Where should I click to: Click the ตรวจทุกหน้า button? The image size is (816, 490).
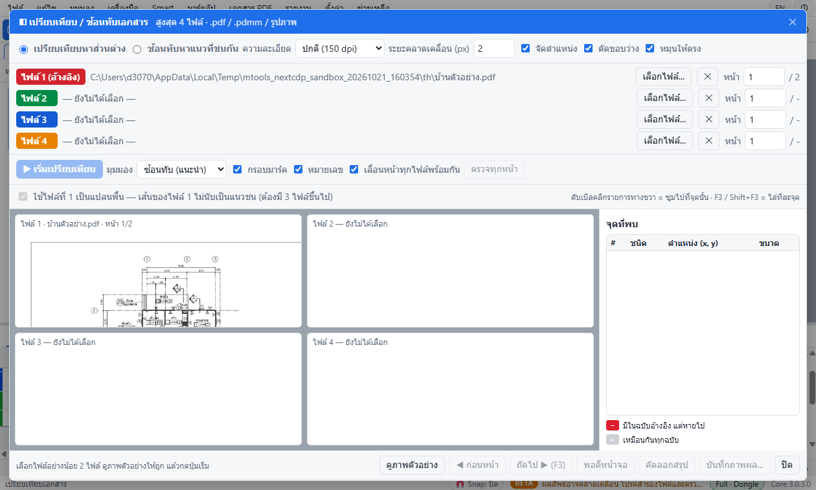pyautogui.click(x=494, y=170)
